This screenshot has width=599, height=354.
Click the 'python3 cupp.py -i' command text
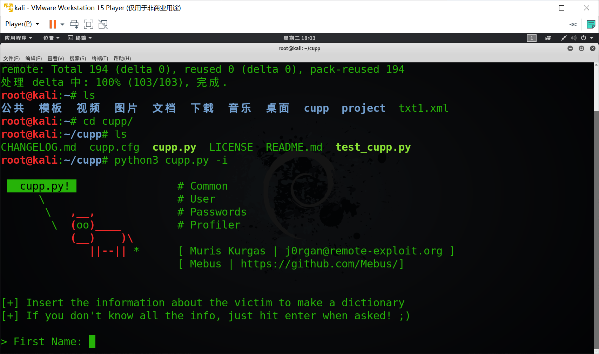coord(171,161)
